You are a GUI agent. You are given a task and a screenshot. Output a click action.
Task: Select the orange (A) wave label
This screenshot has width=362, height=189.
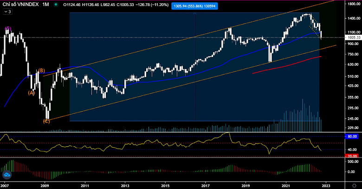pyautogui.click(x=32, y=93)
